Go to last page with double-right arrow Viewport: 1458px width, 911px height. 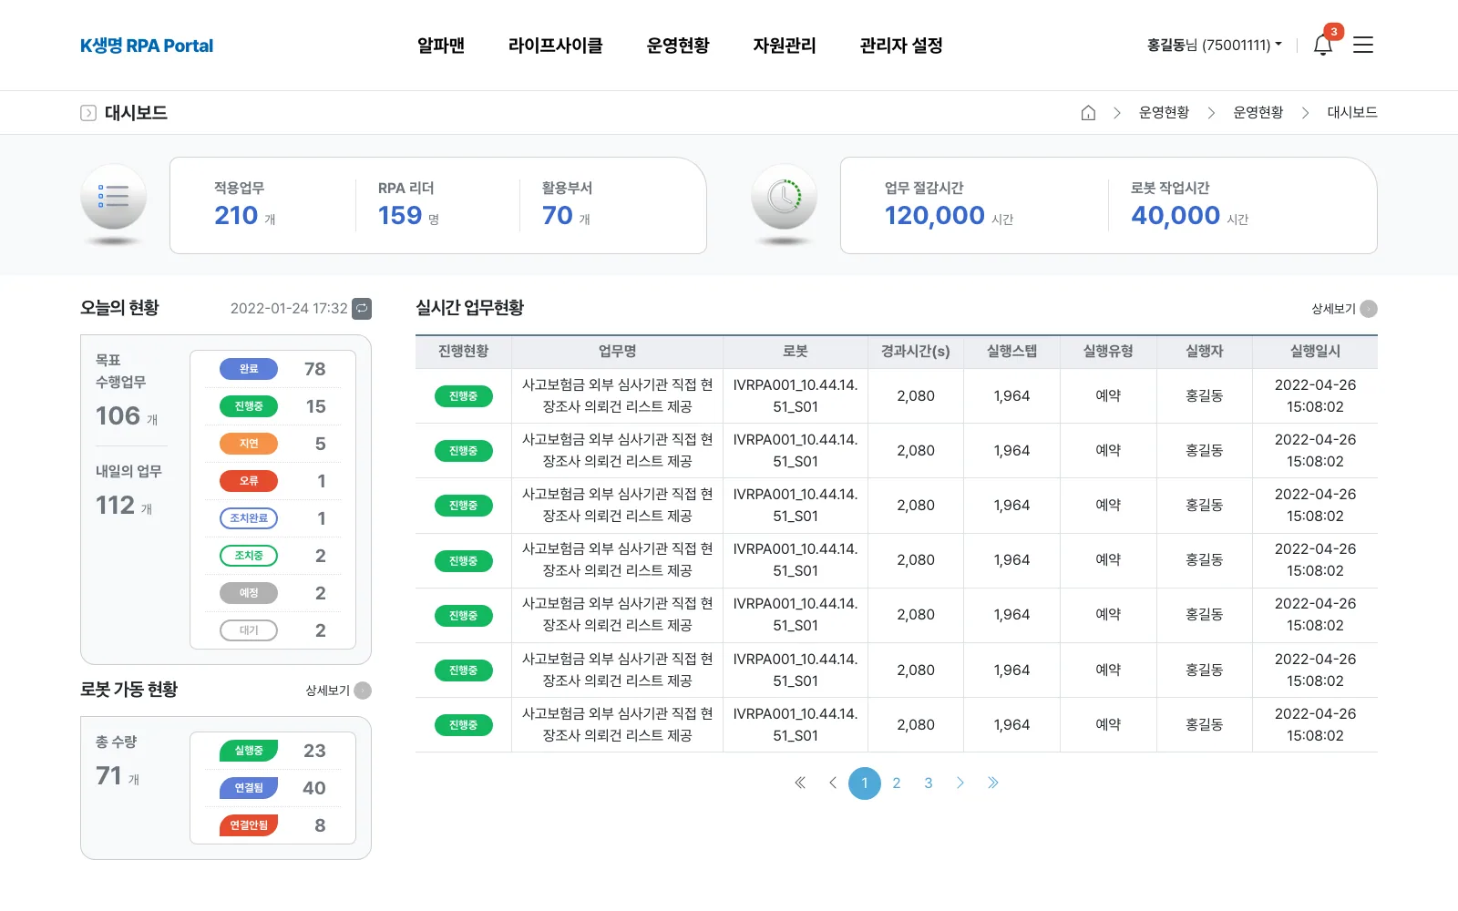pos(993,783)
